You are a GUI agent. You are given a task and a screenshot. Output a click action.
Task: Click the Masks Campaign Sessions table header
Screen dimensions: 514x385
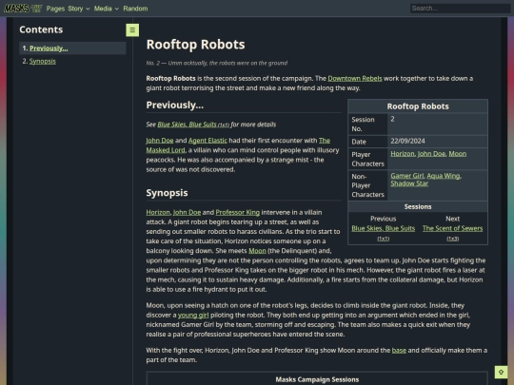click(317, 379)
